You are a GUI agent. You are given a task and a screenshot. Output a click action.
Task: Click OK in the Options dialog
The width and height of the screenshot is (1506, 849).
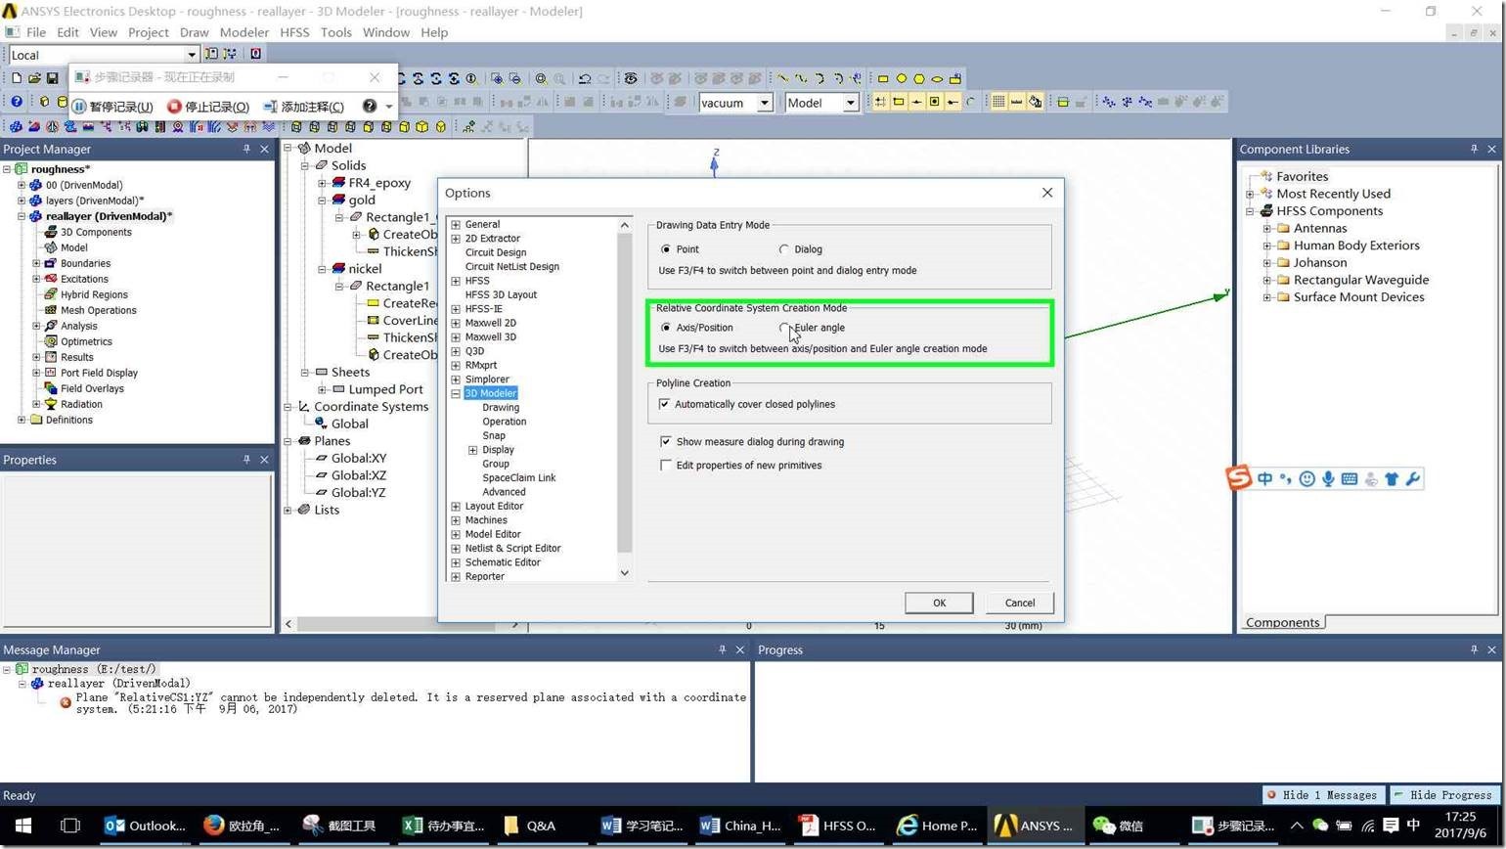point(939,603)
